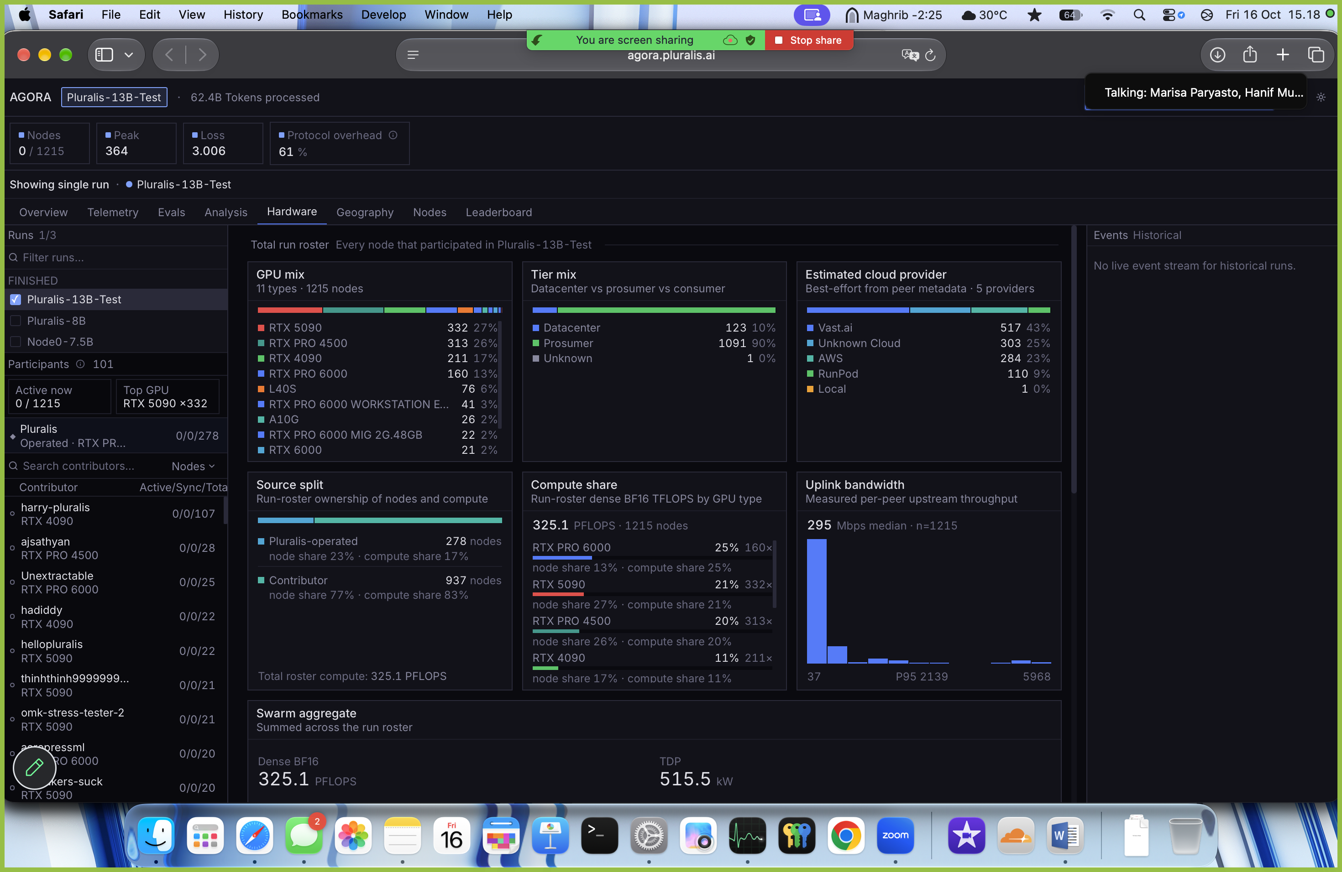Screen dimensions: 1342x872
Task: Open Terminal from the Dock
Action: 599,836
